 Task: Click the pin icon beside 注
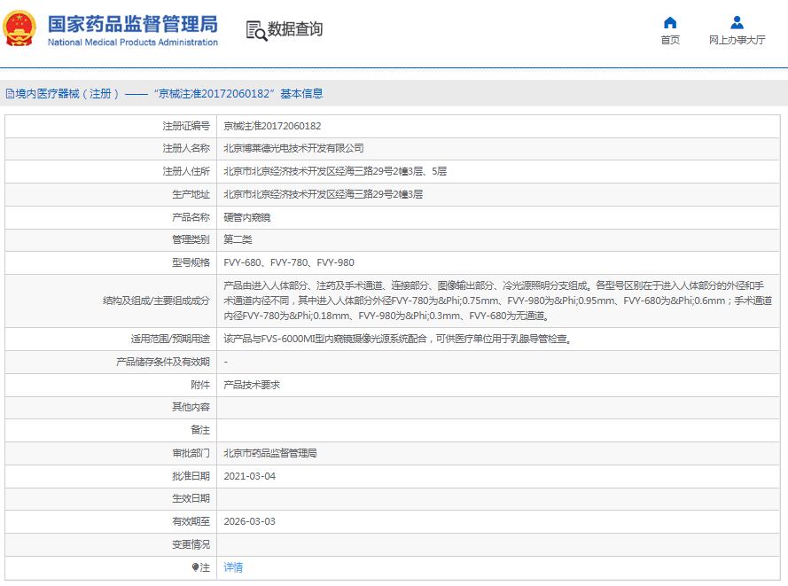coord(196,567)
